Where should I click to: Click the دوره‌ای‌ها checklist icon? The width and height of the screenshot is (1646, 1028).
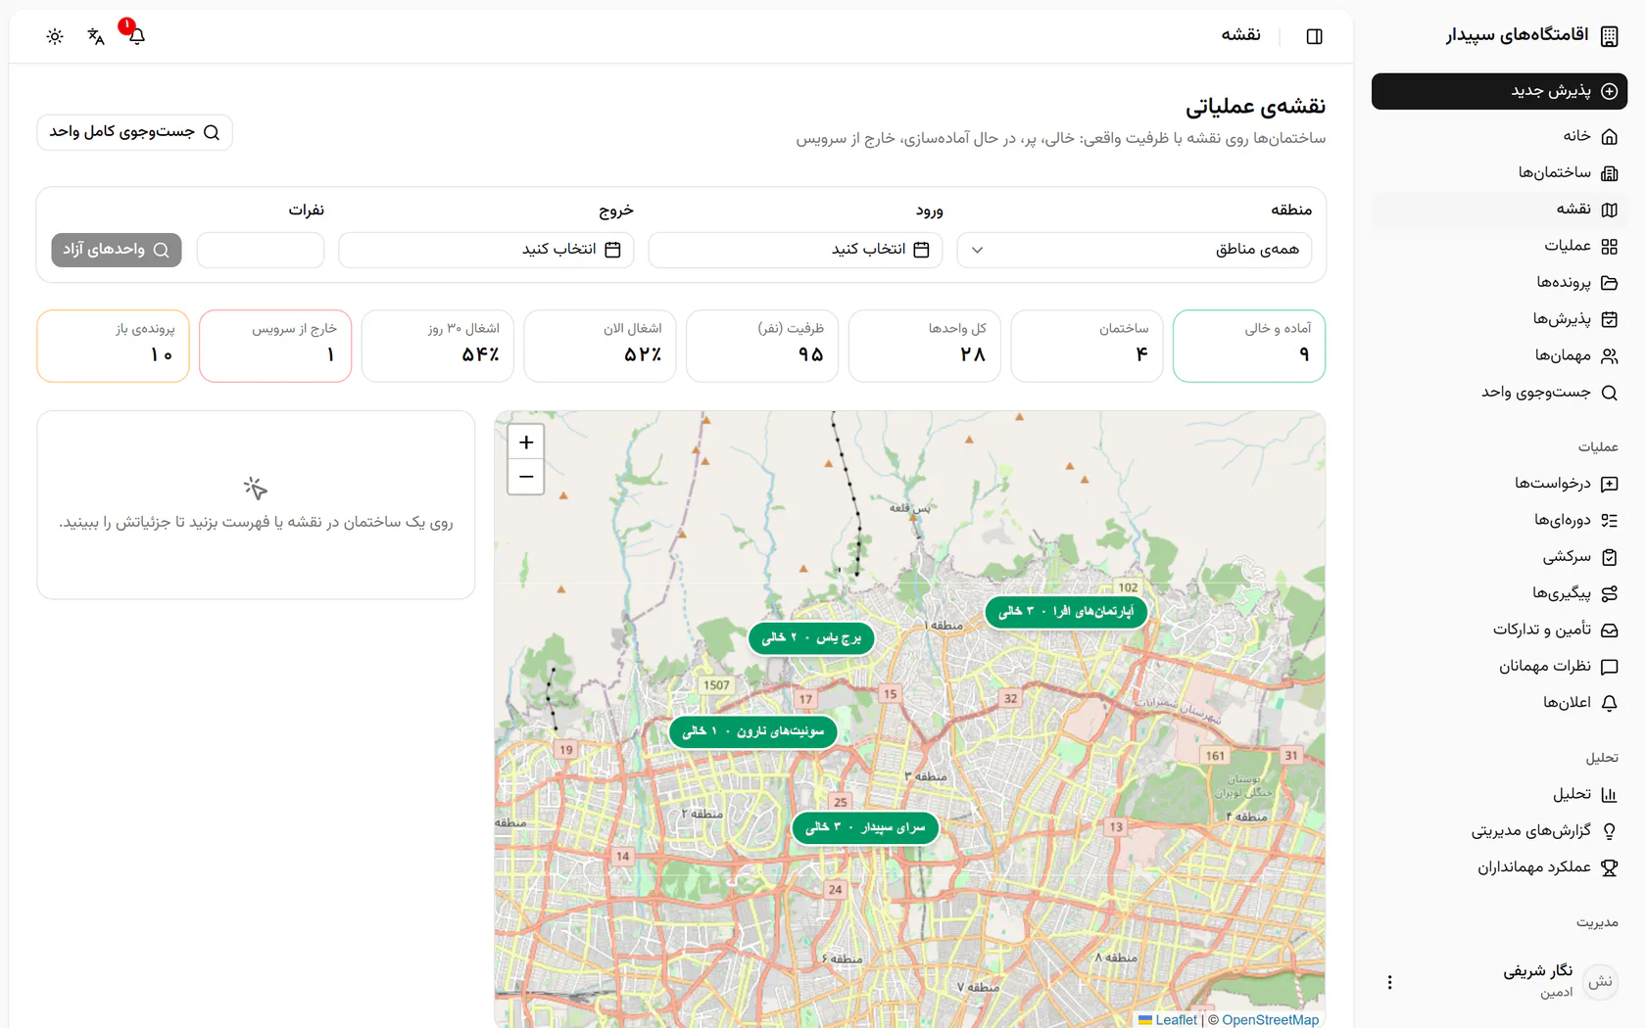[x=1609, y=521]
